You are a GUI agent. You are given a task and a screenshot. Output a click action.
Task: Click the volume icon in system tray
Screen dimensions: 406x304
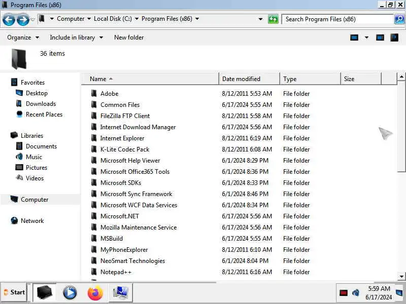tap(356, 293)
